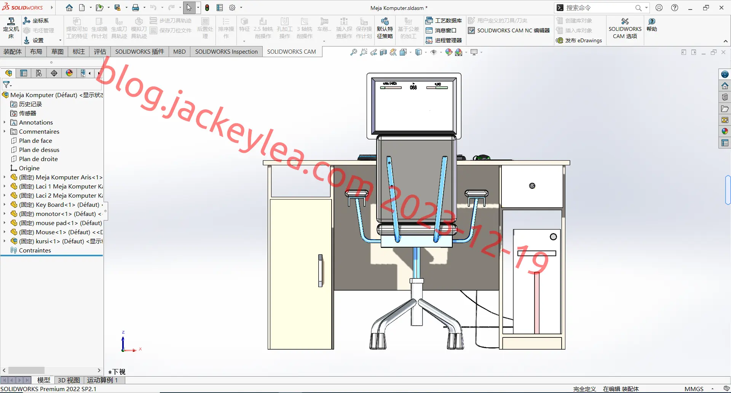The width and height of the screenshot is (731, 393).
Task: Click the Edit Appearance color ball icon
Action: [x=448, y=52]
